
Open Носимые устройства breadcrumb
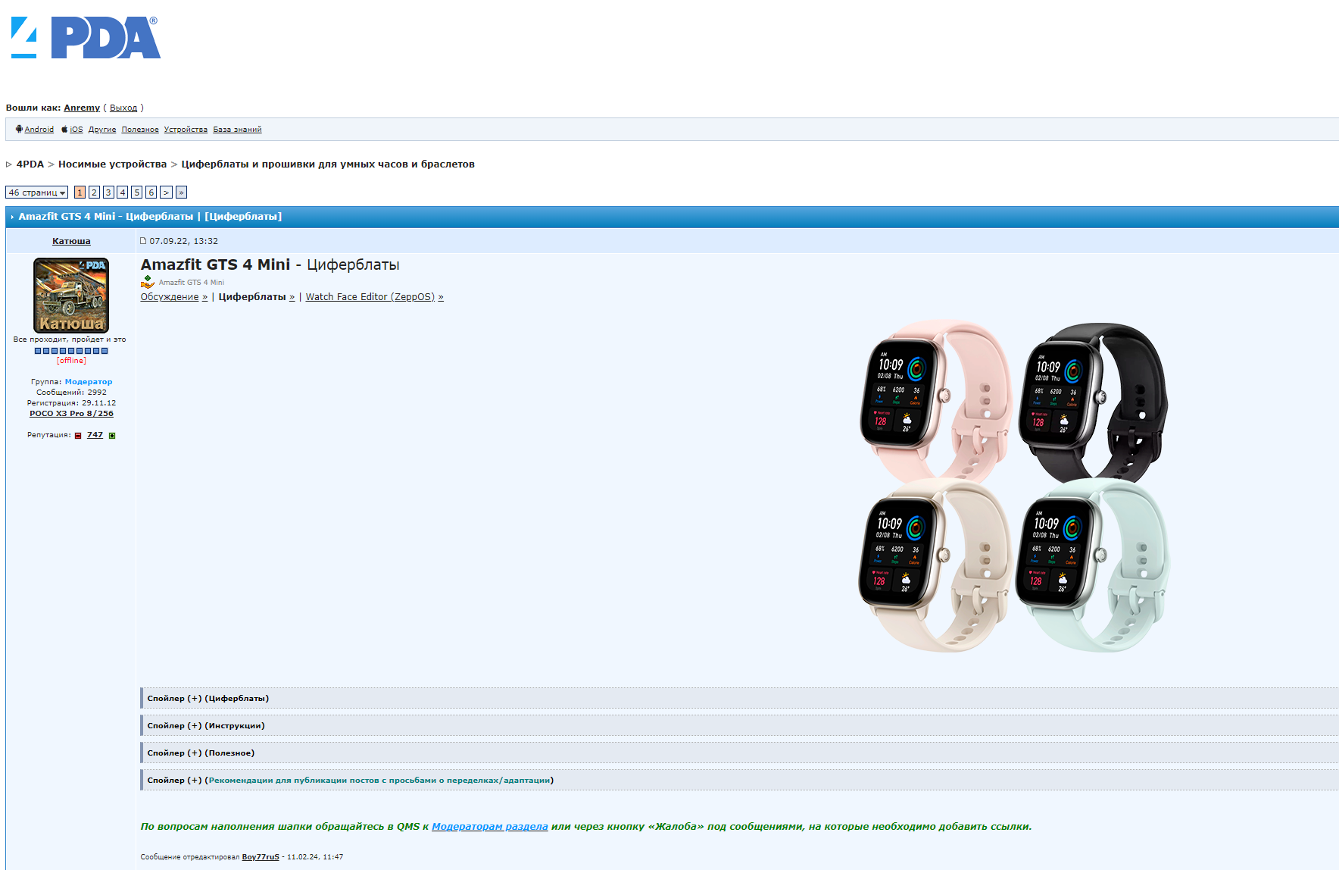(112, 164)
